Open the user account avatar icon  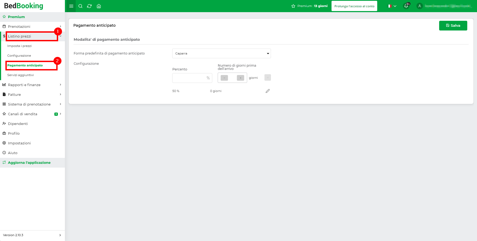coord(420,6)
